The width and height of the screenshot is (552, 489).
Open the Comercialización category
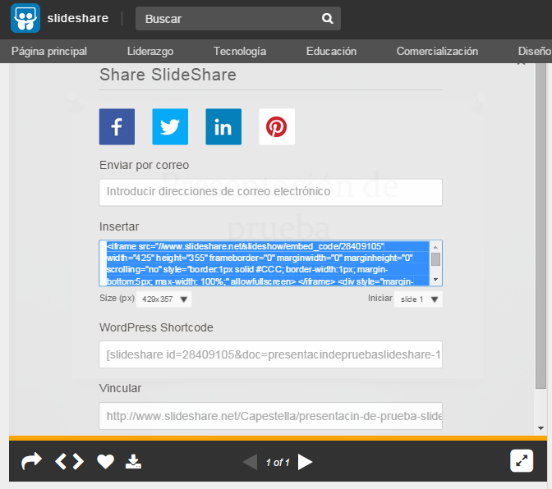pos(437,52)
